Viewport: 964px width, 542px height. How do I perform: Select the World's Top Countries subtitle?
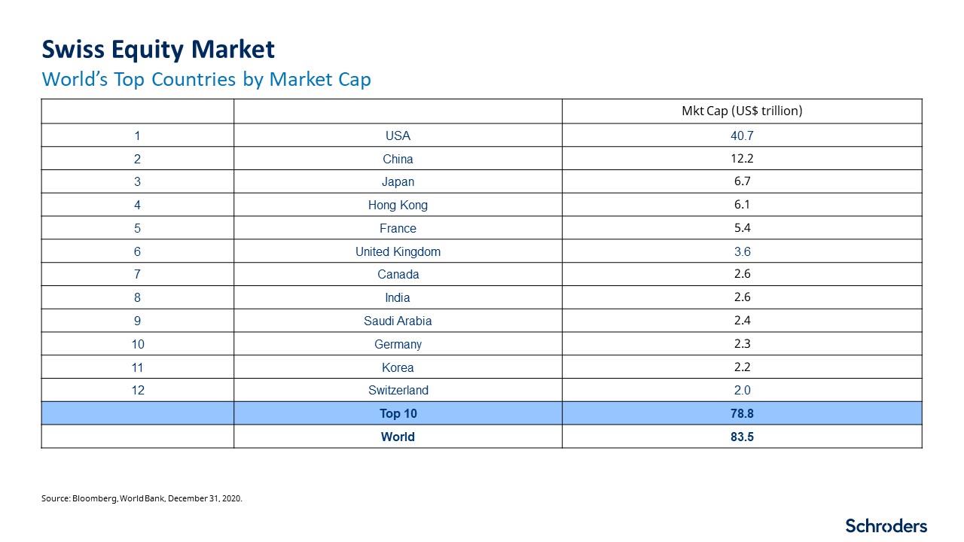(206, 79)
